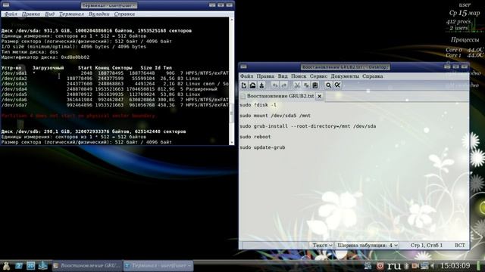Open the terminal window menu button in titlebar

pos(5,5)
